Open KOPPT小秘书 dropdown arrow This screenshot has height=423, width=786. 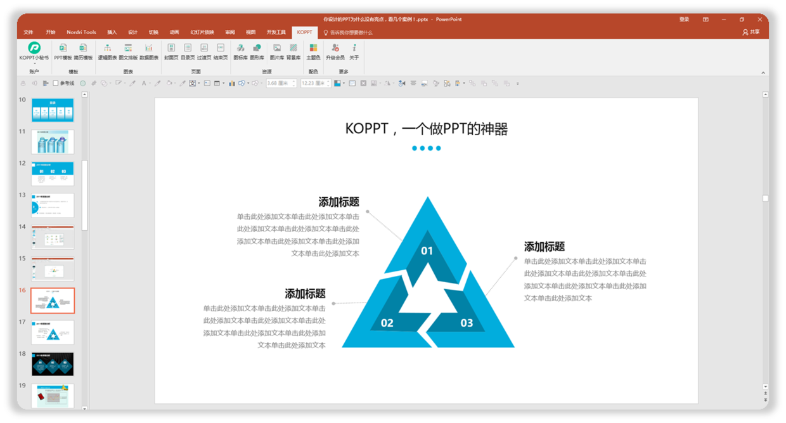[34, 63]
